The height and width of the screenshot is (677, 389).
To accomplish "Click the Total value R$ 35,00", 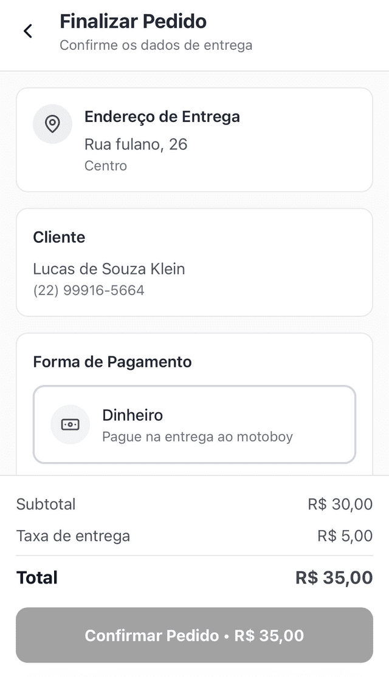I will point(333,577).
